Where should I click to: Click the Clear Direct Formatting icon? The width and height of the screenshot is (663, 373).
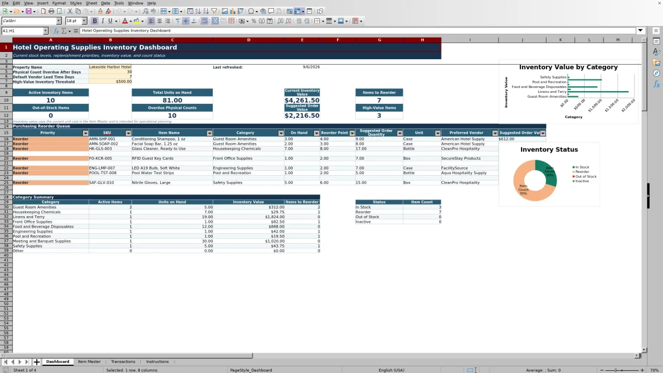tap(108, 11)
